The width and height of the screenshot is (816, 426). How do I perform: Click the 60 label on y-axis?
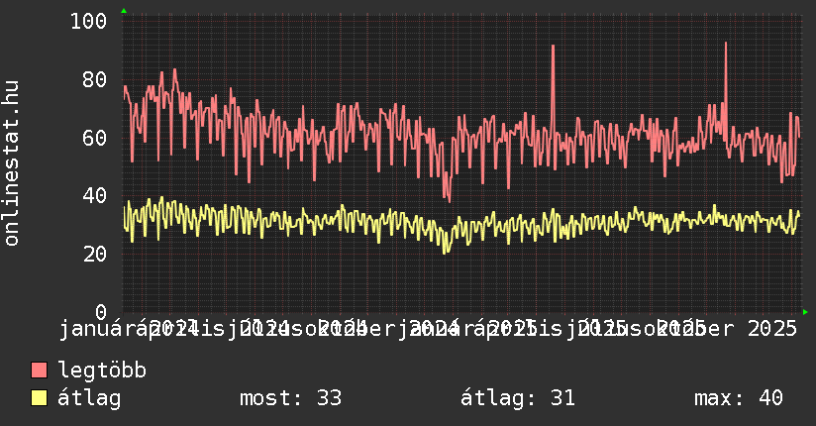(95, 138)
